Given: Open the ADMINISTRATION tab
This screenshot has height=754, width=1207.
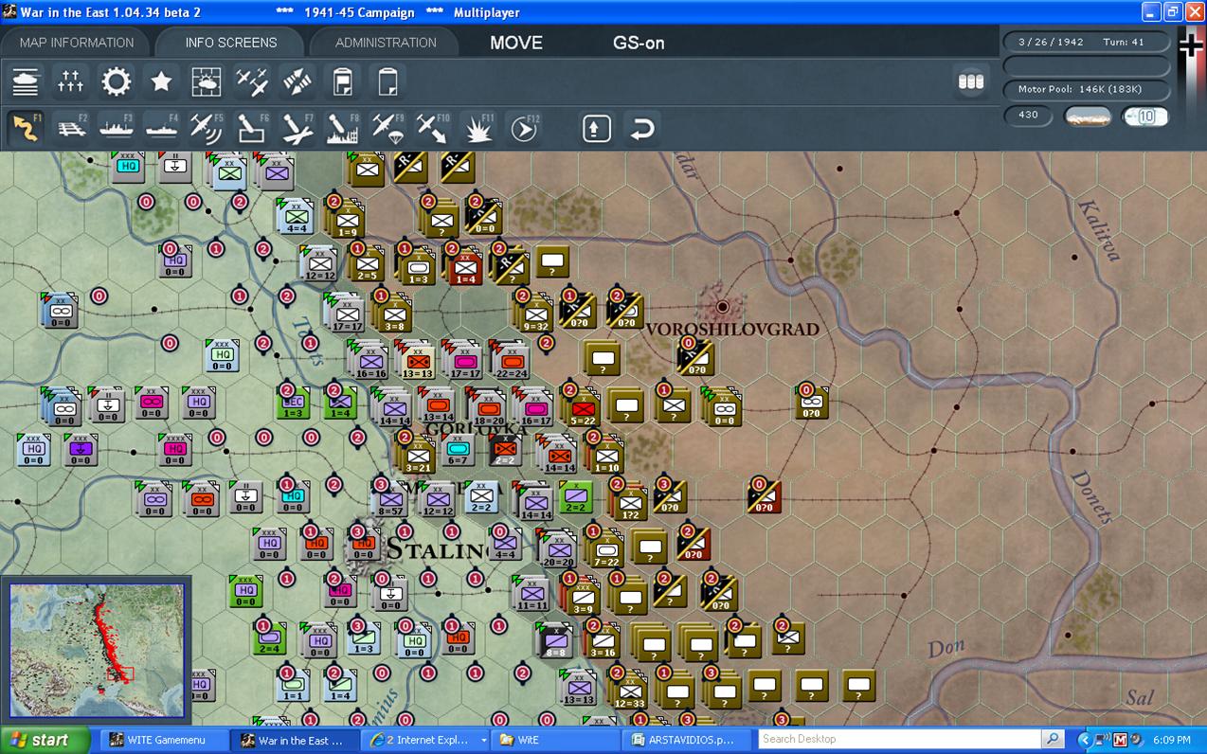Looking at the screenshot, I should tap(386, 43).
